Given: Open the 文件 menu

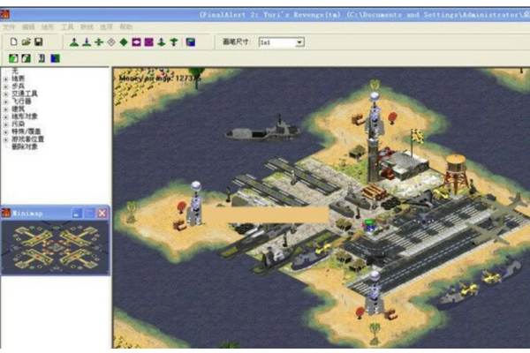Looking at the screenshot, I should pos(9,27).
